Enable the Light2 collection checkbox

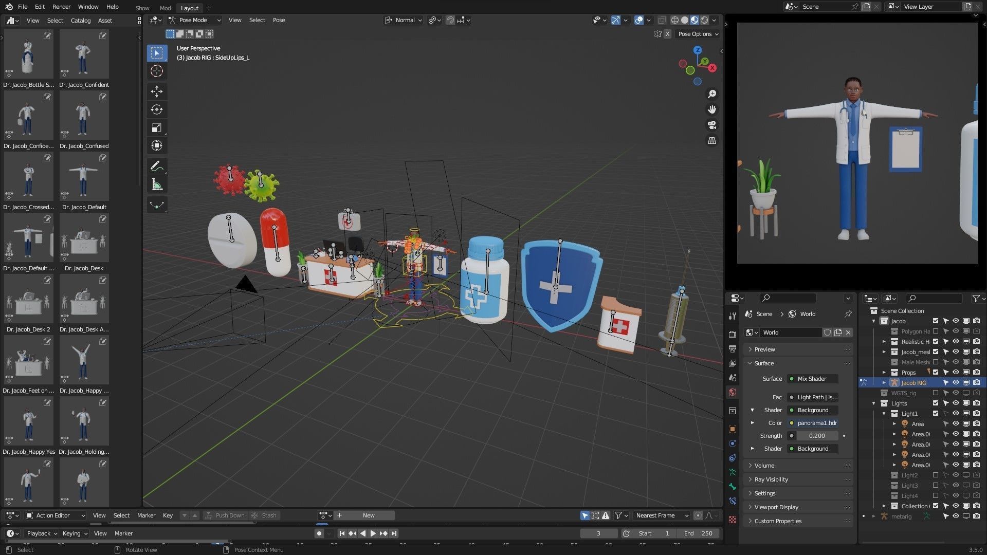936,475
